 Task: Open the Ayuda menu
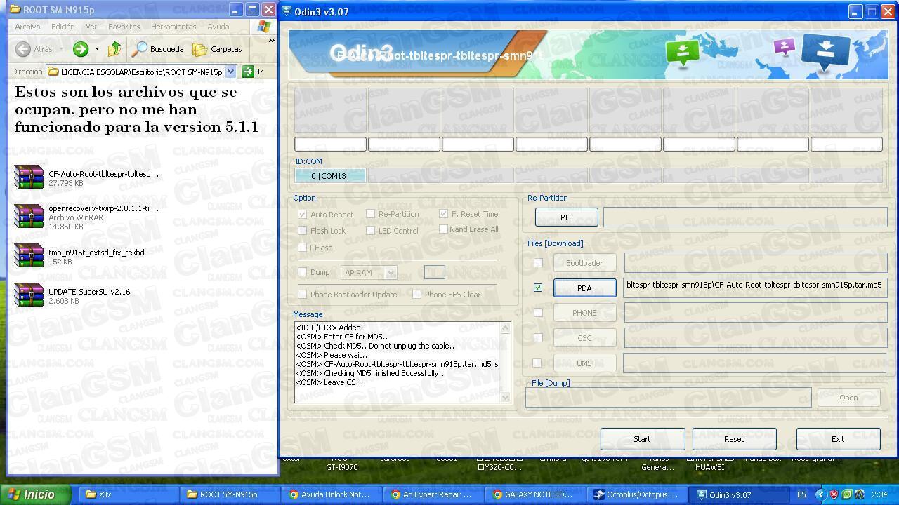pyautogui.click(x=218, y=27)
